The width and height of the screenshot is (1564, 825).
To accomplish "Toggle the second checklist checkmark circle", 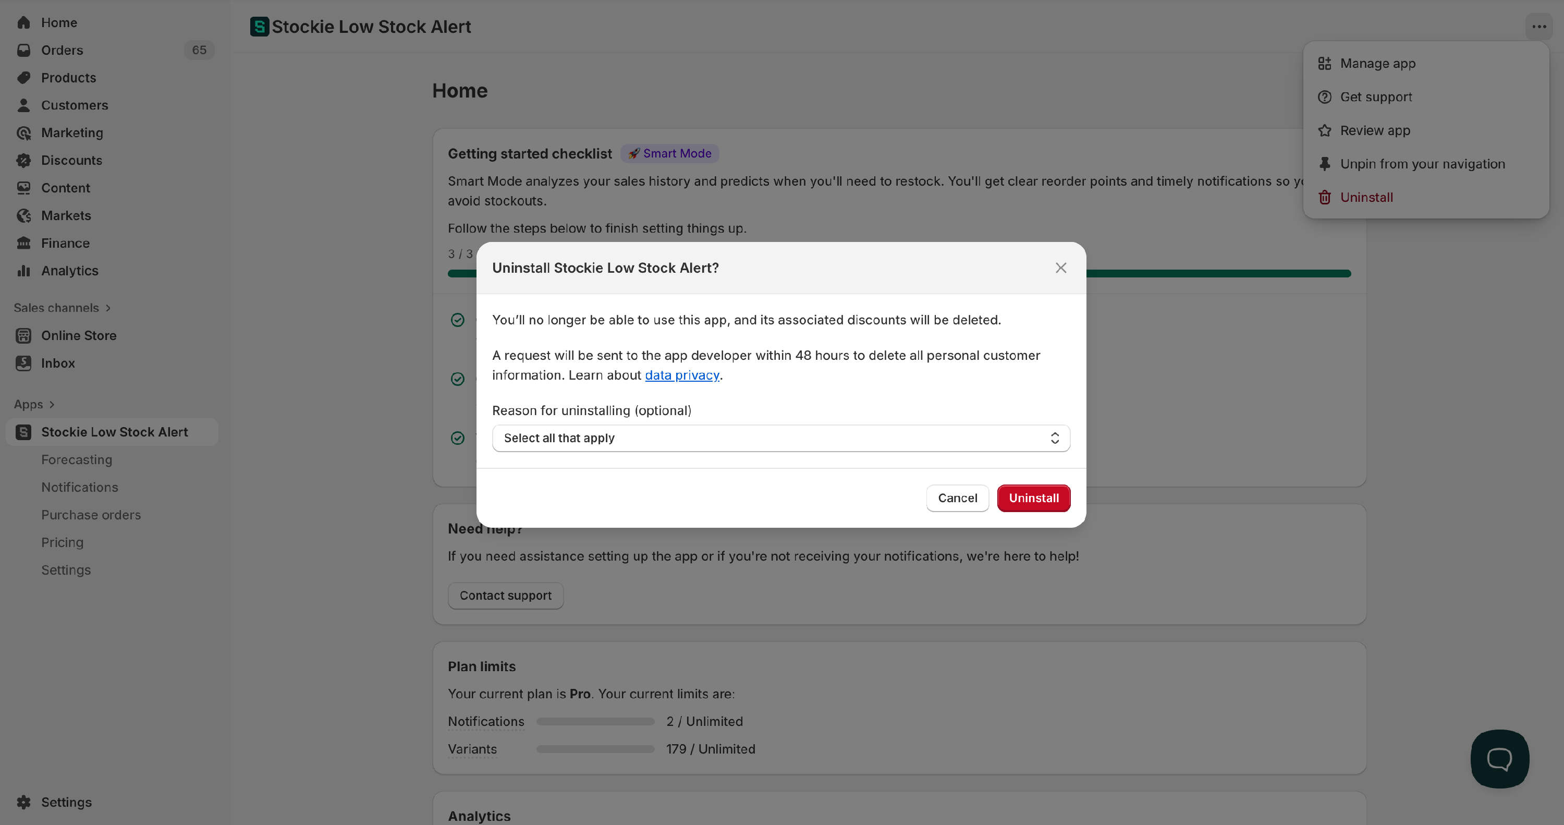I will point(458,379).
